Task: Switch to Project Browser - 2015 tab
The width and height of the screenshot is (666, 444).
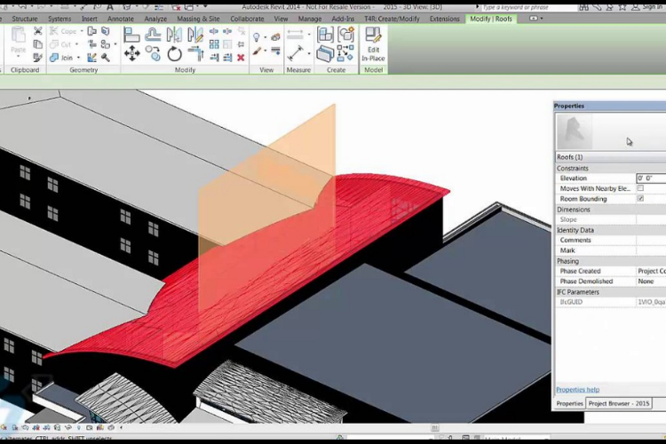Action: (619, 403)
